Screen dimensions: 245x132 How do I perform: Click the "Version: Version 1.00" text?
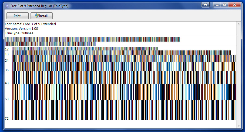21,29
